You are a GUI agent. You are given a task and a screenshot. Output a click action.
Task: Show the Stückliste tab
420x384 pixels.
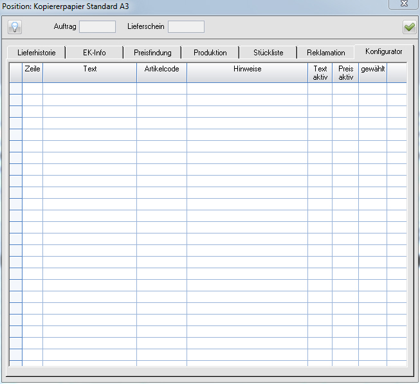[x=268, y=53]
